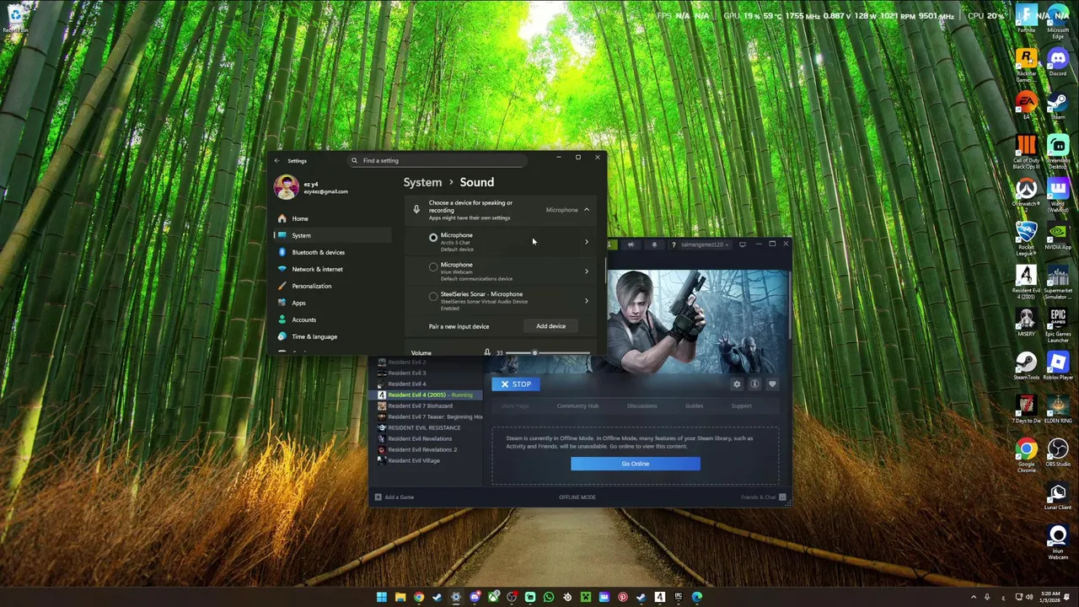This screenshot has width=1079, height=607.
Task: Click the STOP button in Steam
Action: pyautogui.click(x=515, y=384)
